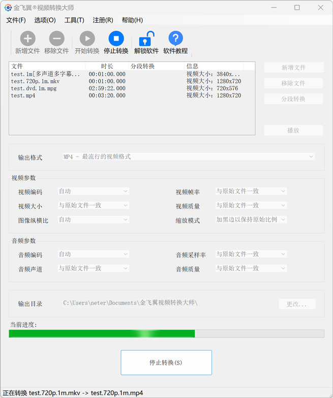Expand the 视频编码 dropdown
The height and width of the screenshot is (398, 333).
[94, 191]
